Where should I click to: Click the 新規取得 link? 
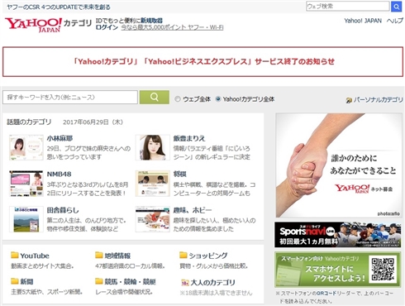click(151, 21)
